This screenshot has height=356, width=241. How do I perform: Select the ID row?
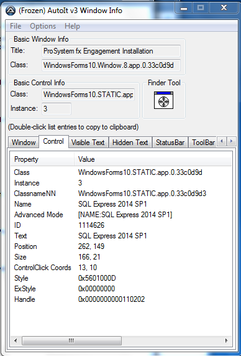[x=121, y=225]
